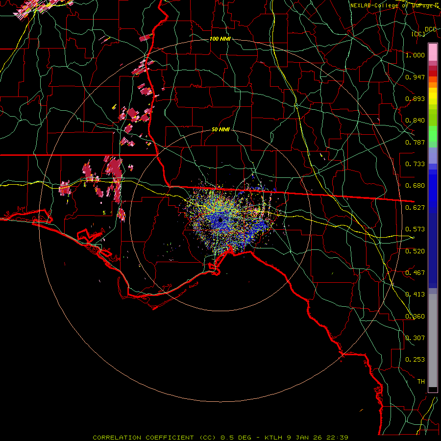Click the 50 NMI range ring label

click(220, 129)
